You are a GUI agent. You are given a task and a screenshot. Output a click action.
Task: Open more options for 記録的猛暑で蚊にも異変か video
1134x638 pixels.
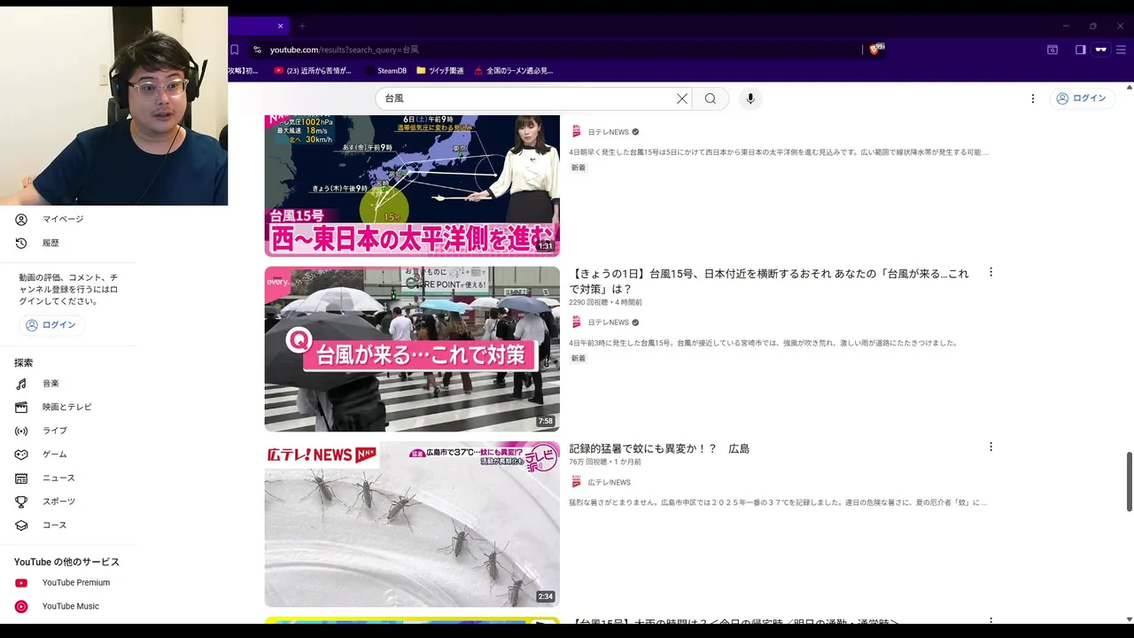point(990,447)
